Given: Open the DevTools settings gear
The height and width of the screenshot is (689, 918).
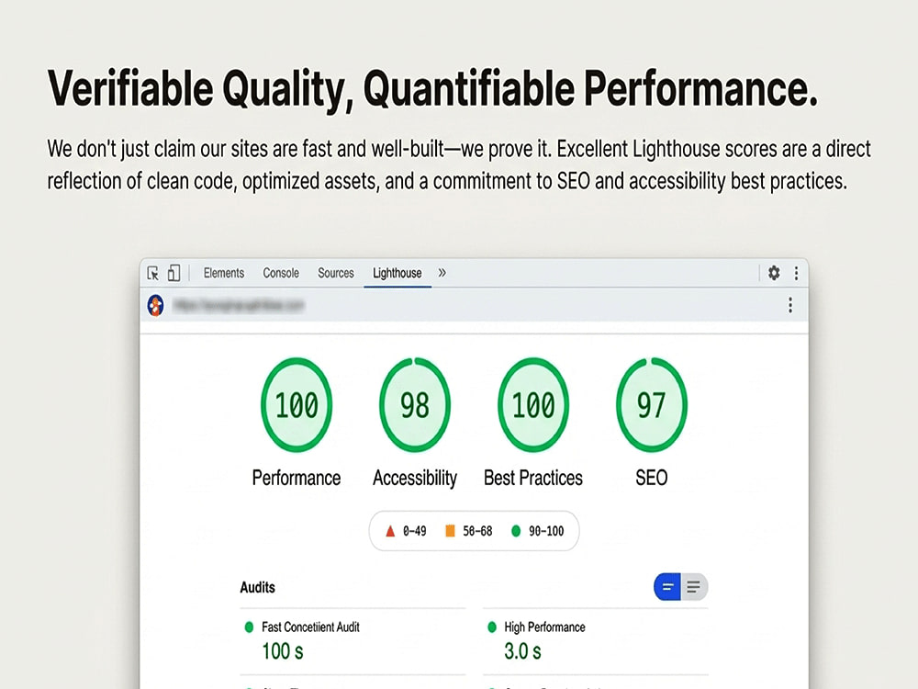Looking at the screenshot, I should [774, 273].
